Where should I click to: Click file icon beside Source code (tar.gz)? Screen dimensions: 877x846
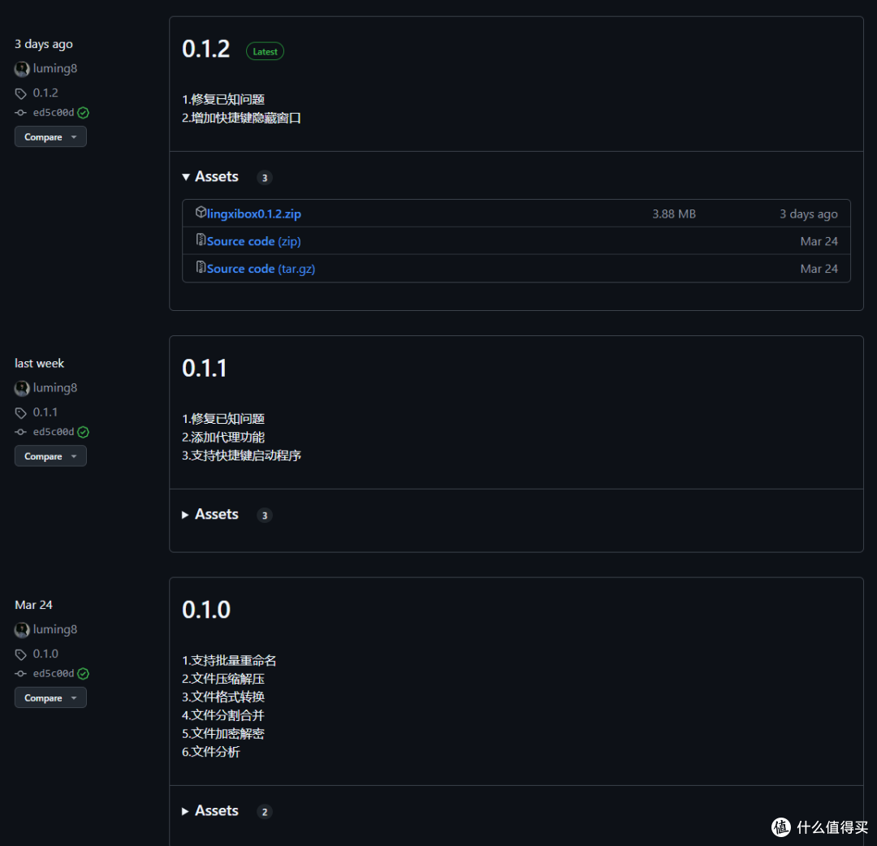[201, 267]
